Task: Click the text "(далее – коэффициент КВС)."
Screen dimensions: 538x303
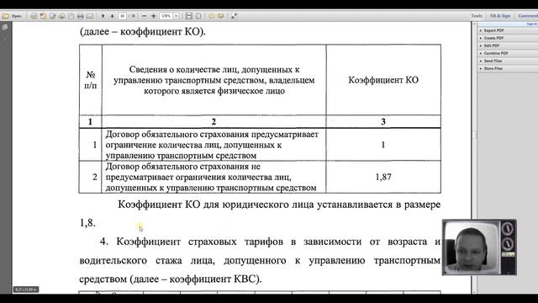Action: [196, 279]
